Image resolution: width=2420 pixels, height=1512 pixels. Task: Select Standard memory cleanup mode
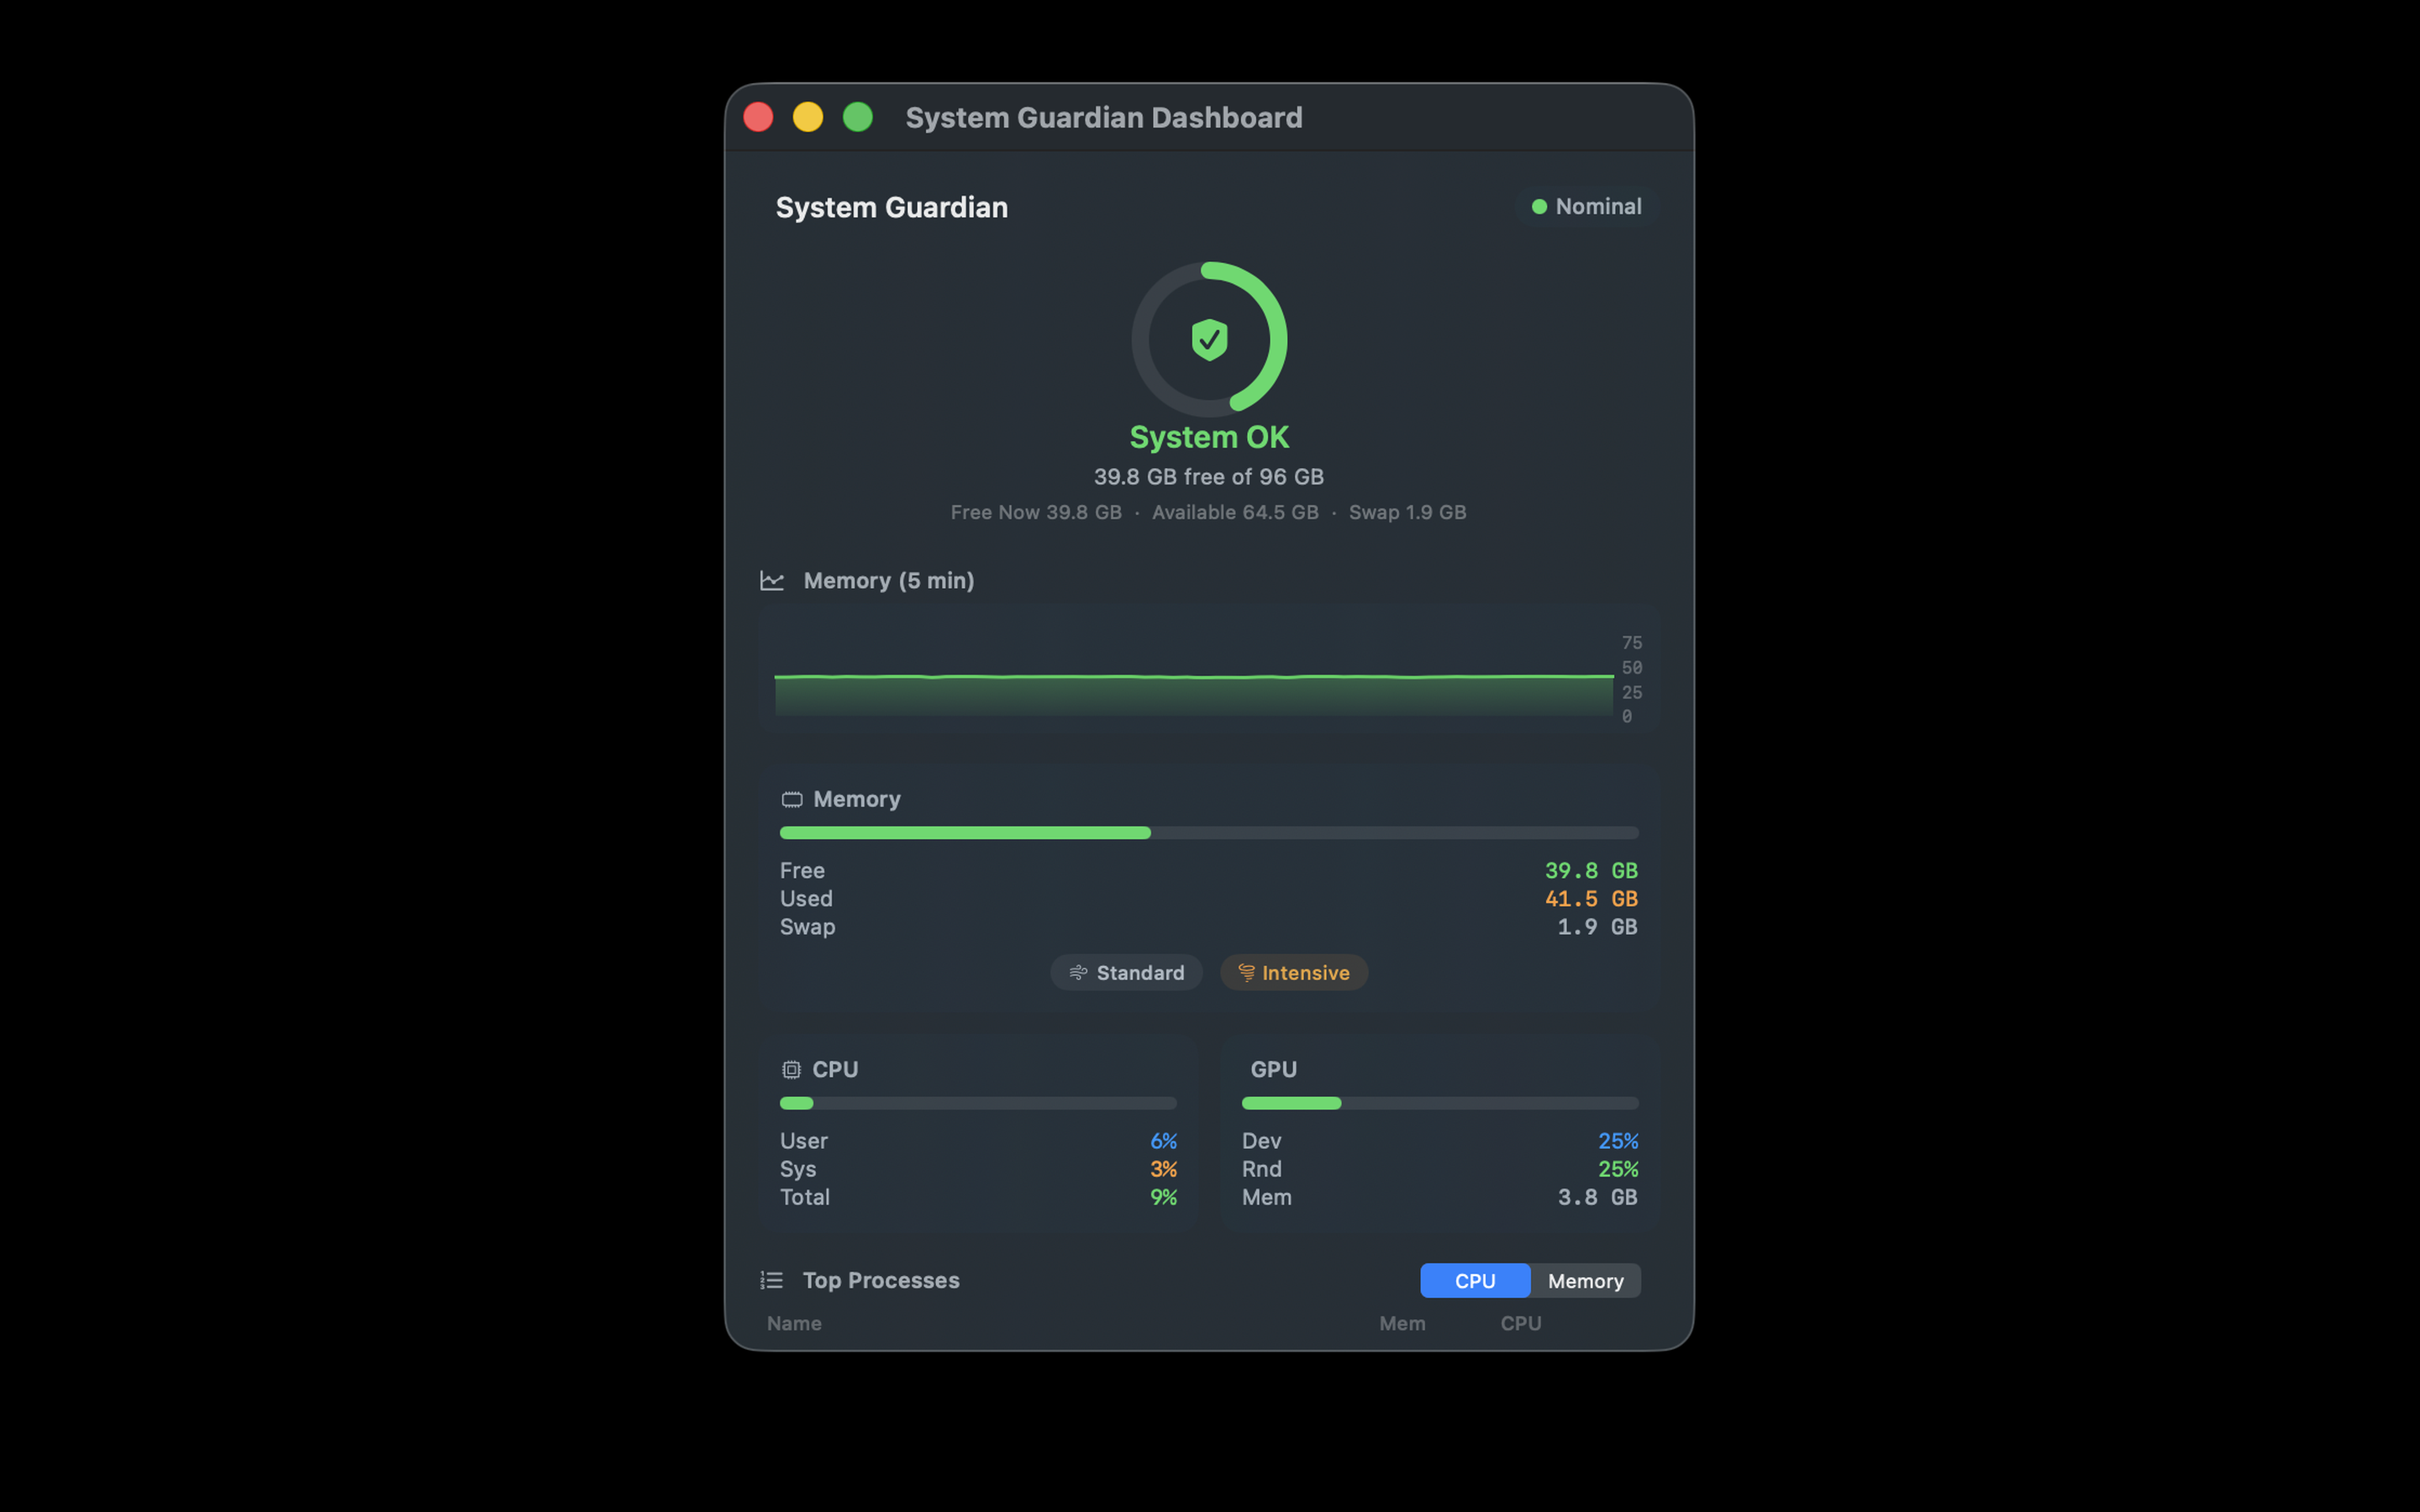tap(1126, 972)
